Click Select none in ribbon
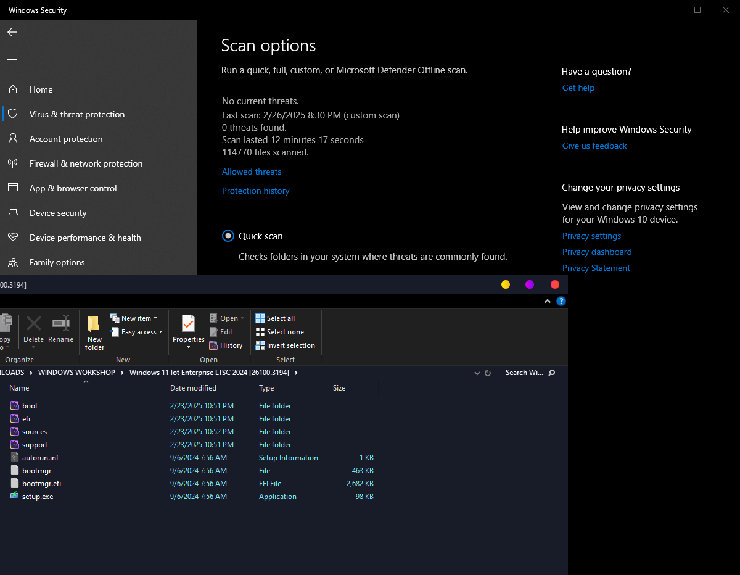The width and height of the screenshot is (740, 575). coord(280,332)
